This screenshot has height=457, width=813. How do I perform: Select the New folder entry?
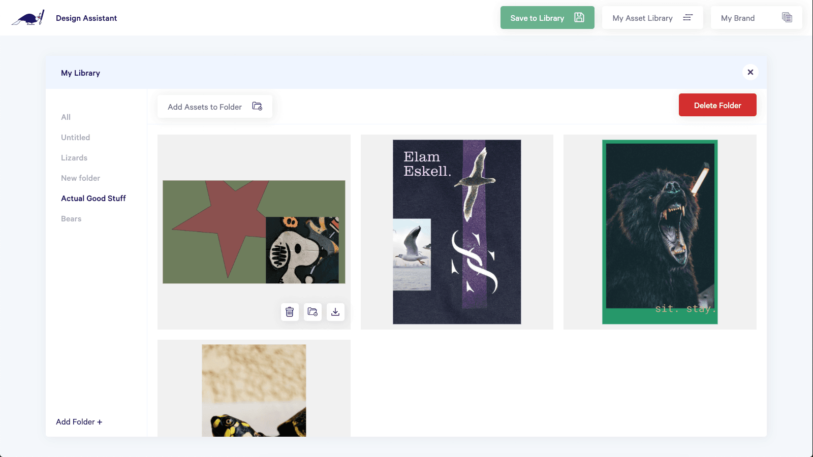(80, 178)
